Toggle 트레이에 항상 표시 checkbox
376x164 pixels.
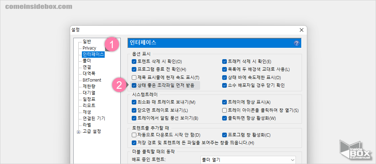(x=224, y=102)
